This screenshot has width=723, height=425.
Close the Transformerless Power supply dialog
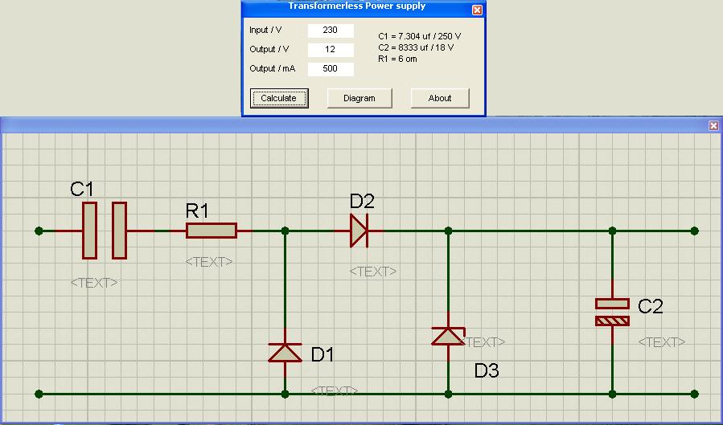pyautogui.click(x=477, y=10)
